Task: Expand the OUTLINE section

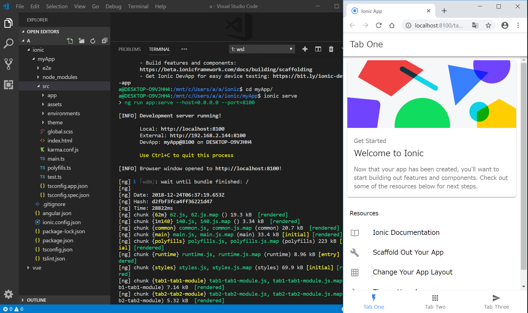Action: coord(37,300)
